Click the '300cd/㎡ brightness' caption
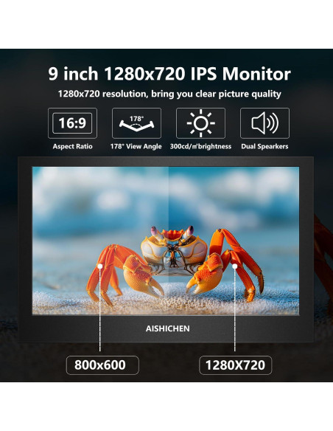 tap(200, 146)
